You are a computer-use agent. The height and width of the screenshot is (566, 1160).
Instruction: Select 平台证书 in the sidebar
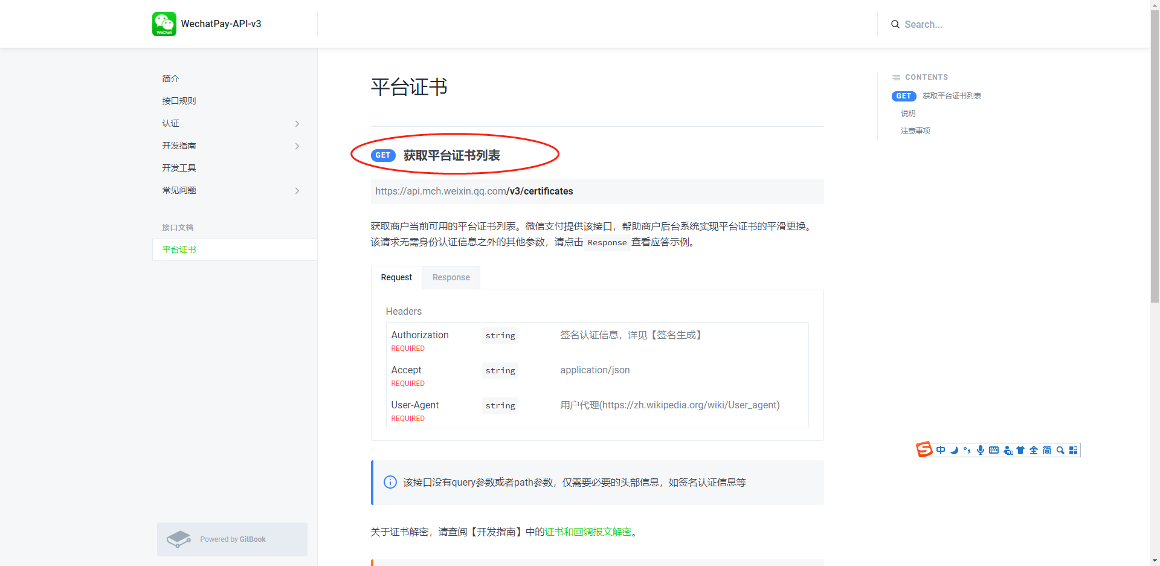tap(234, 249)
